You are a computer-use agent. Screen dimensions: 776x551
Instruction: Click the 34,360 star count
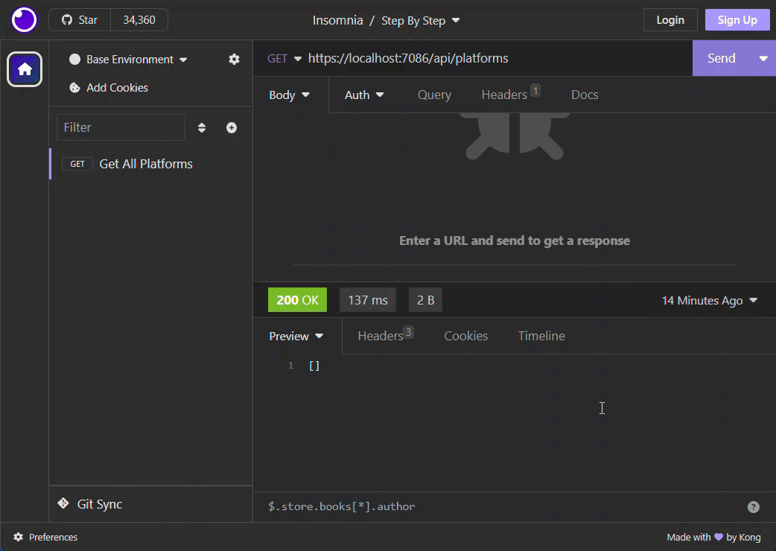(139, 20)
